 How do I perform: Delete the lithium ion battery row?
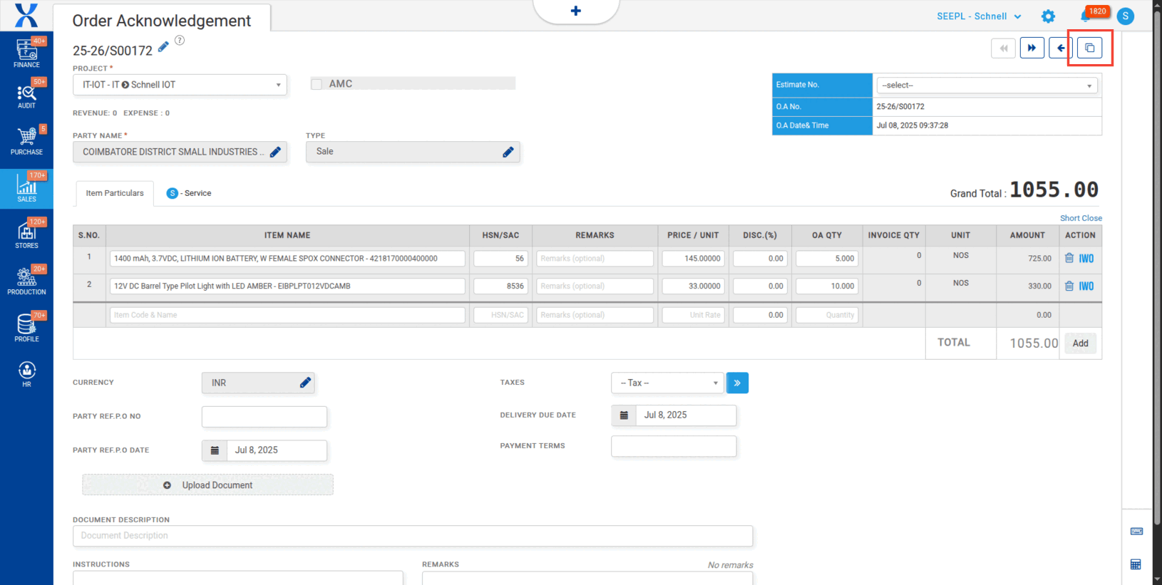tap(1069, 259)
